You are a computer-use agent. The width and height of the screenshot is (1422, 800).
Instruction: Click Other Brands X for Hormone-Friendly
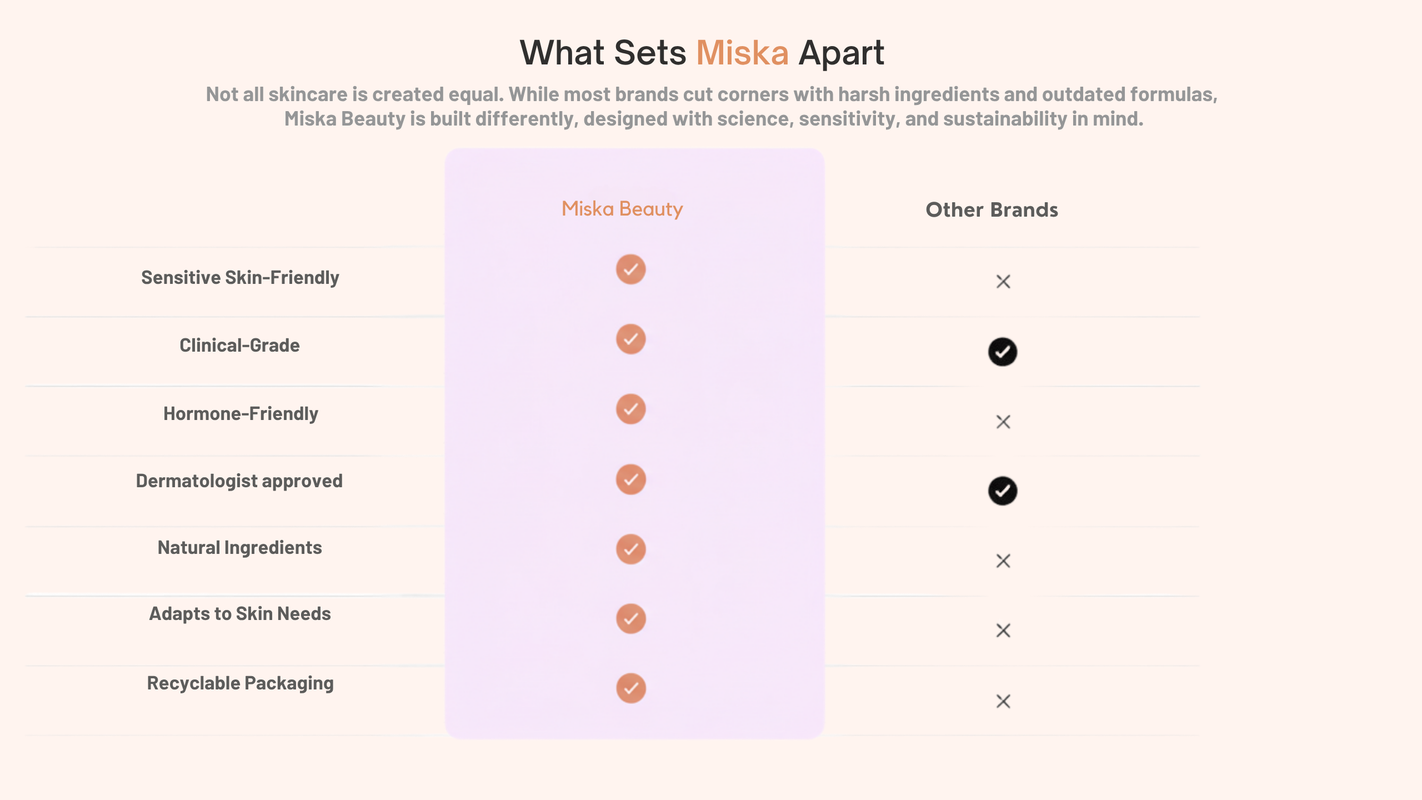(1003, 422)
